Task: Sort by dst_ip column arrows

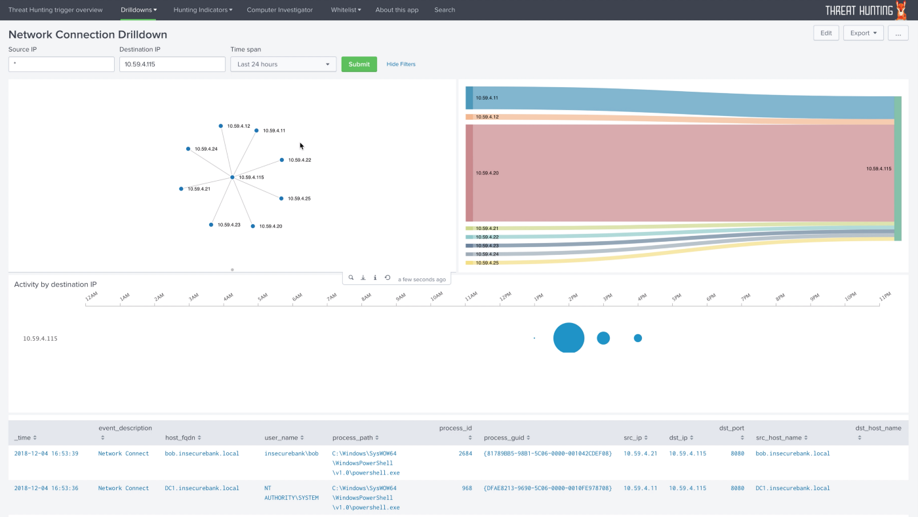Action: click(692, 438)
